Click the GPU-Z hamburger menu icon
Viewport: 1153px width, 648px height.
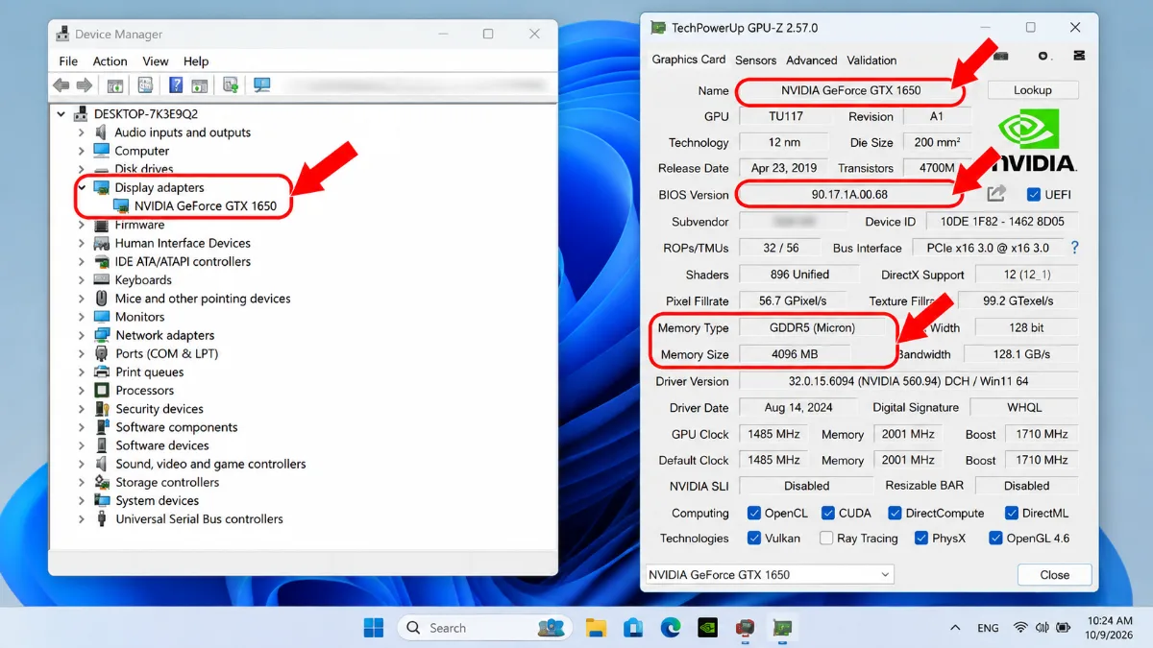pos(1080,57)
